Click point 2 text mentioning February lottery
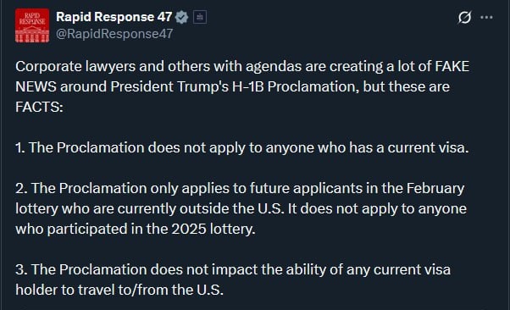510x310 pixels. point(241,208)
